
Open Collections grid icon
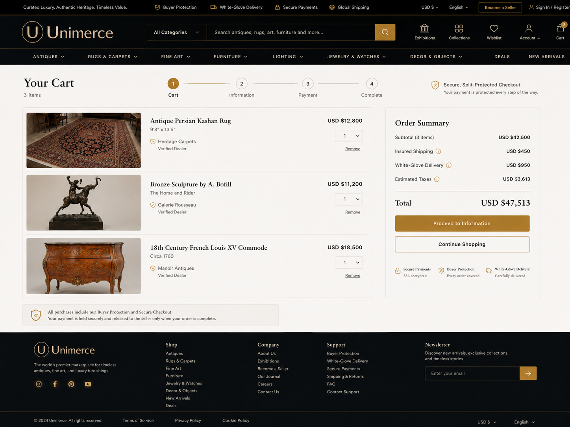click(459, 32)
